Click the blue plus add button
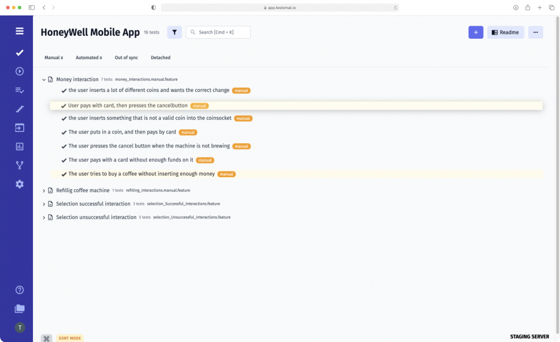The height and width of the screenshot is (342, 560). [476, 32]
